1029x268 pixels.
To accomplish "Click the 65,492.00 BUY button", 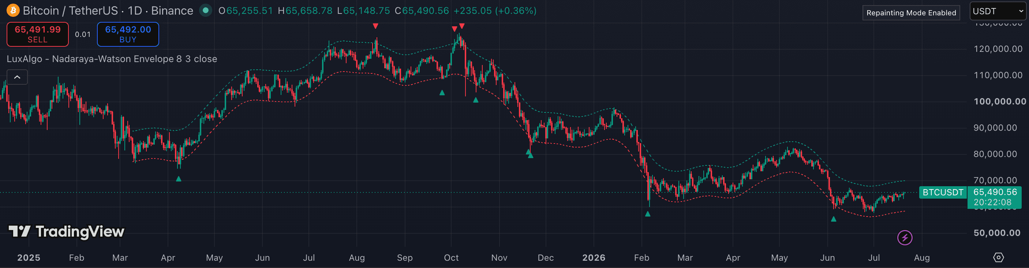I will [x=128, y=34].
